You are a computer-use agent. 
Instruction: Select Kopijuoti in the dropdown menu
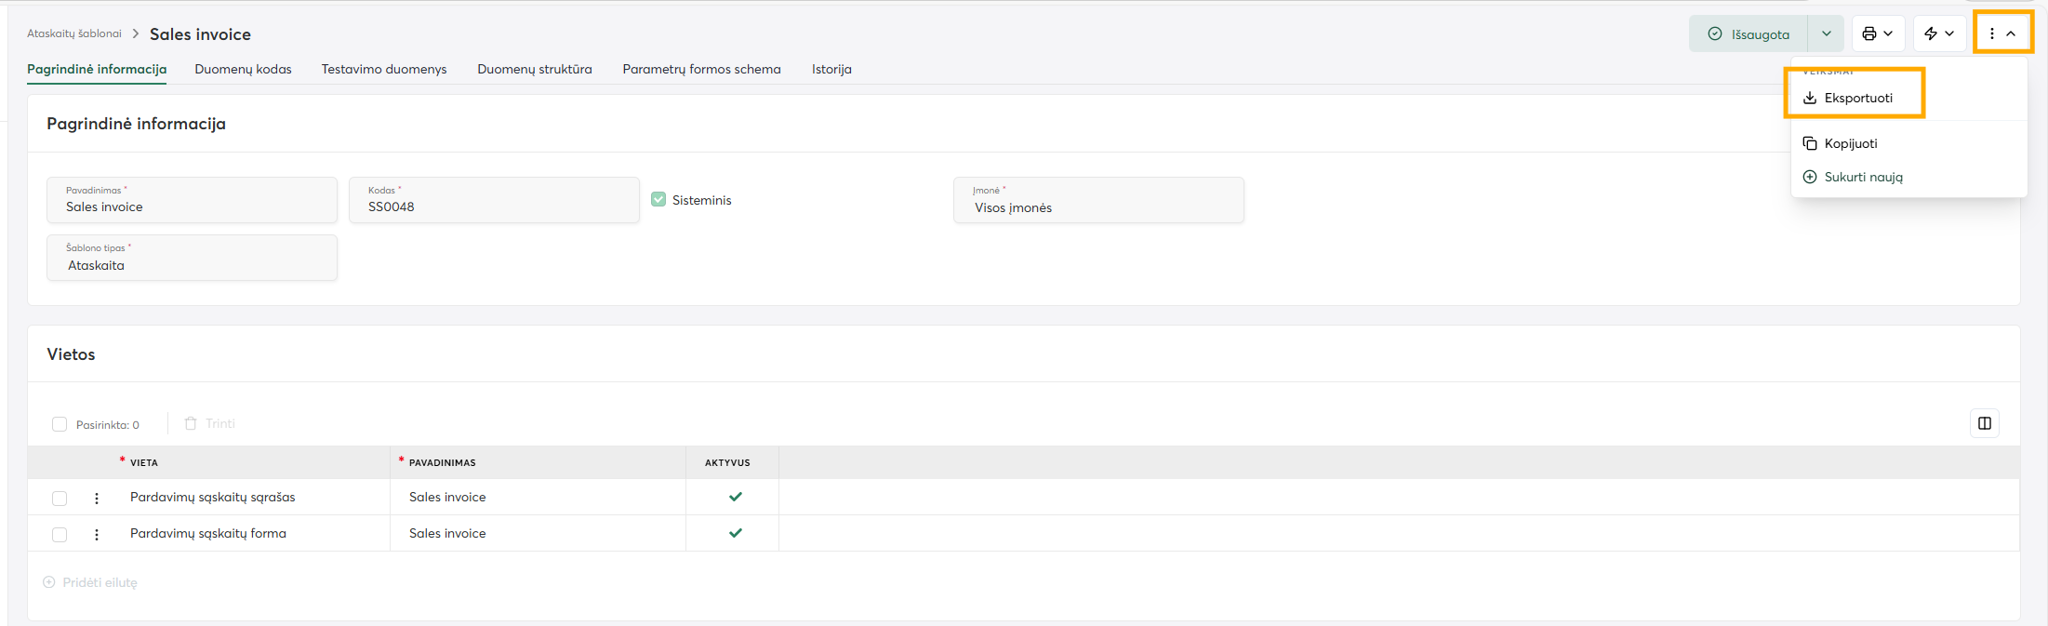pyautogui.click(x=1850, y=143)
